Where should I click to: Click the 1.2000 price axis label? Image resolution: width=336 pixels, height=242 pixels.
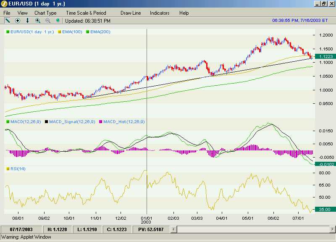tap(326, 35)
